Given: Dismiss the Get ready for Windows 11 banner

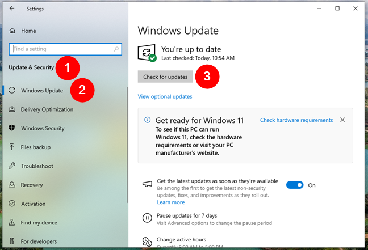Looking at the screenshot, I should (342, 120).
